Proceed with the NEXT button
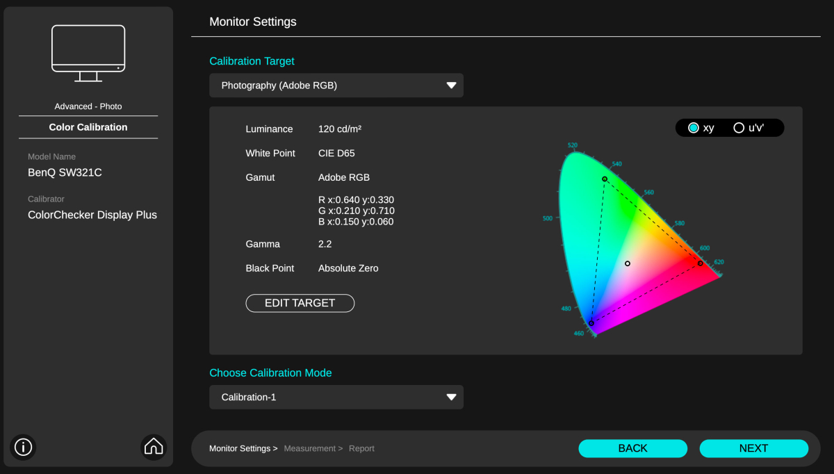Viewport: 834px width, 474px height. coord(753,448)
